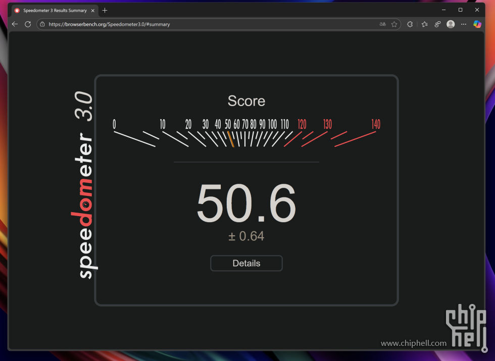Select the Speedometer 3 Results Summary tab
Image resolution: width=495 pixels, height=361 pixels.
55,11
